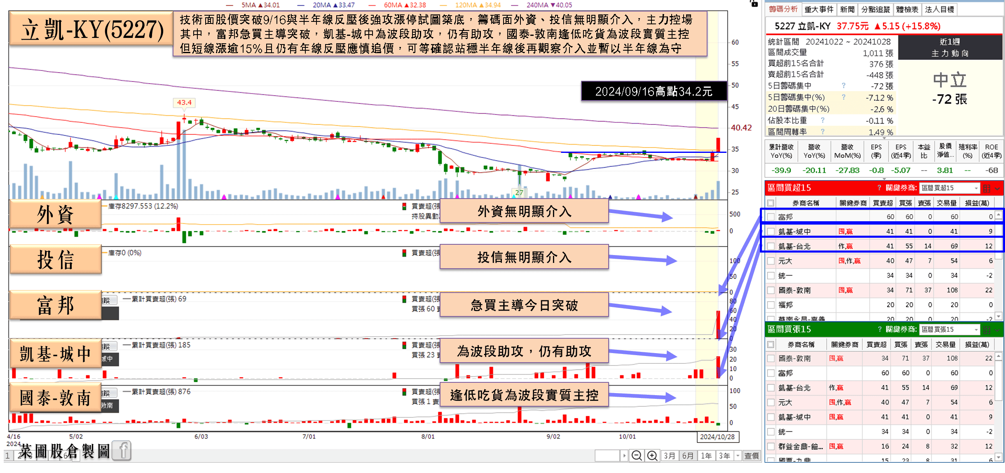Click 43.4 high price label on chart
The image size is (1005, 473).
[184, 102]
